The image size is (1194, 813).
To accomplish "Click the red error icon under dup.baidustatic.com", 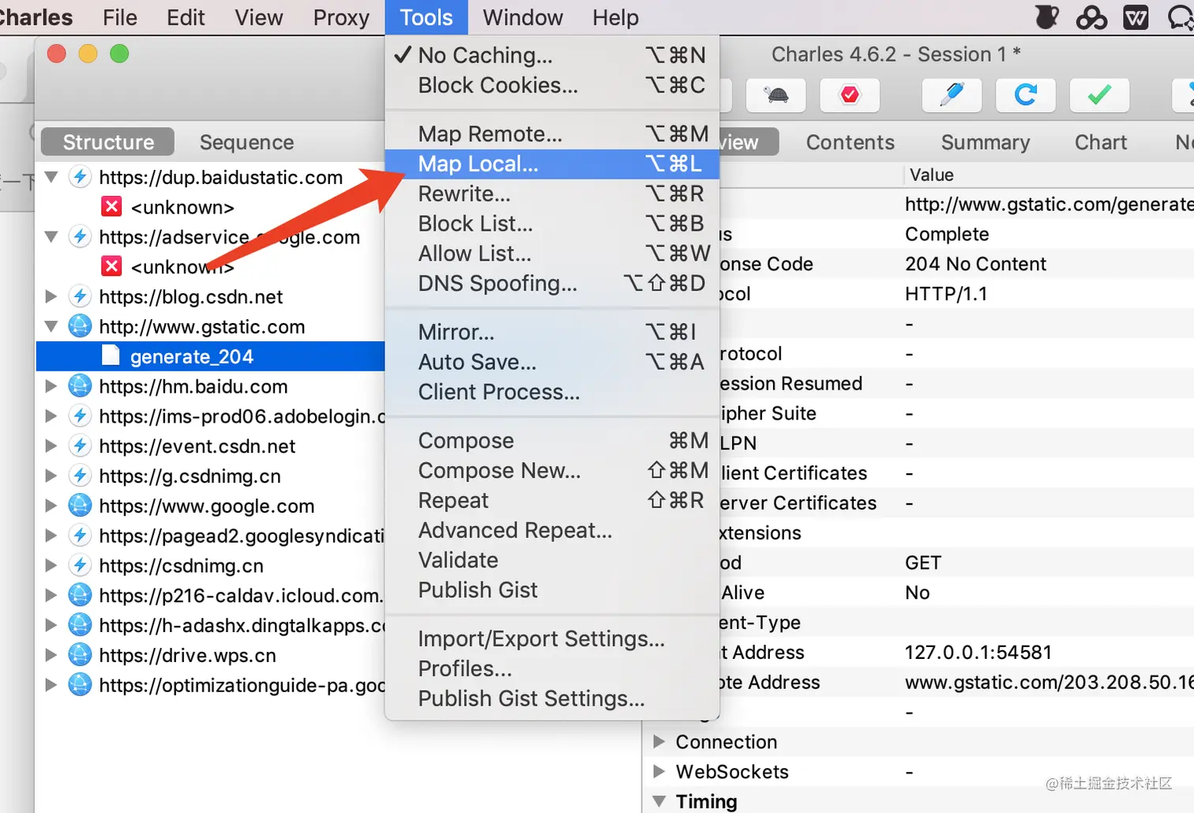I will pyautogui.click(x=112, y=206).
